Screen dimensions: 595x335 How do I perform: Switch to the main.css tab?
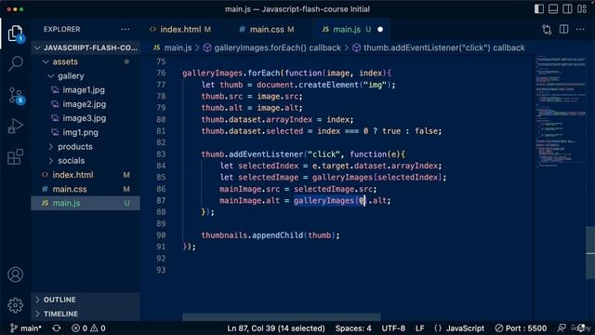[x=267, y=29]
